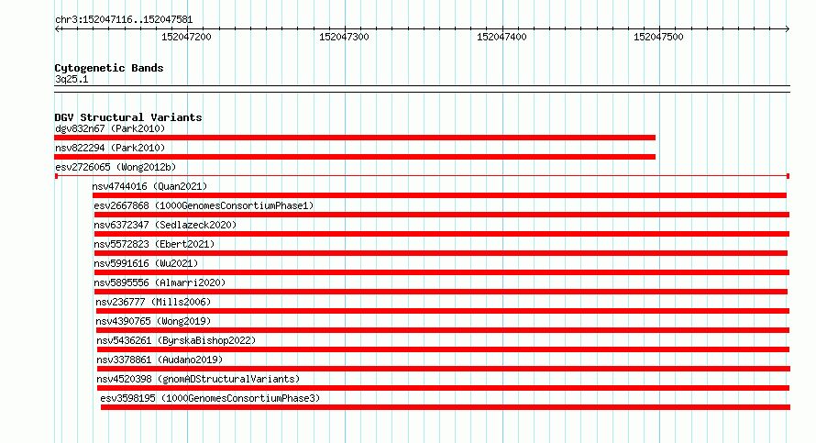816x443 pixels.
Task: Select esv3598195 (1000GenomesConsortiumPhase3) label
Action: pos(210,398)
